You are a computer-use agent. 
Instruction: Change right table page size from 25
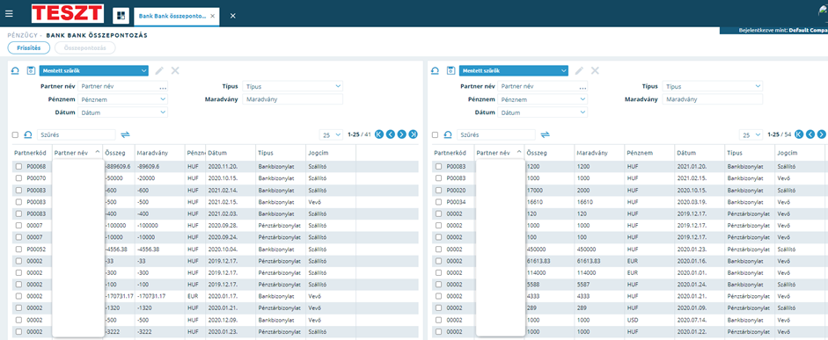tap(751, 135)
